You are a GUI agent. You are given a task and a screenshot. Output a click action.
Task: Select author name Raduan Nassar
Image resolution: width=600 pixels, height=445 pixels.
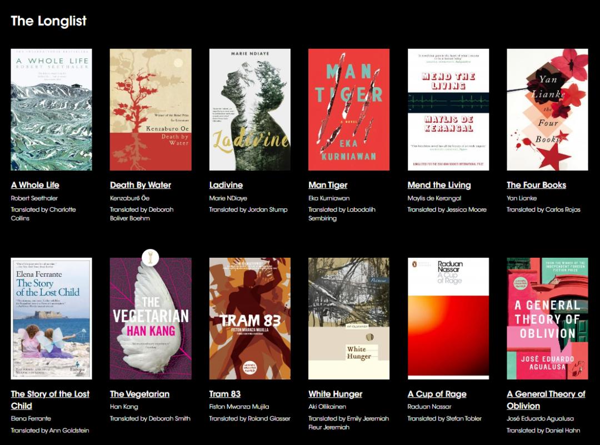coord(429,407)
